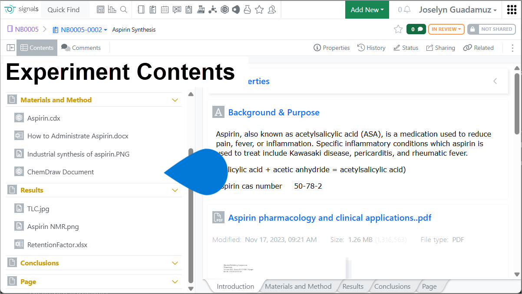Click the notebooks icon in top toolbar

141,10
